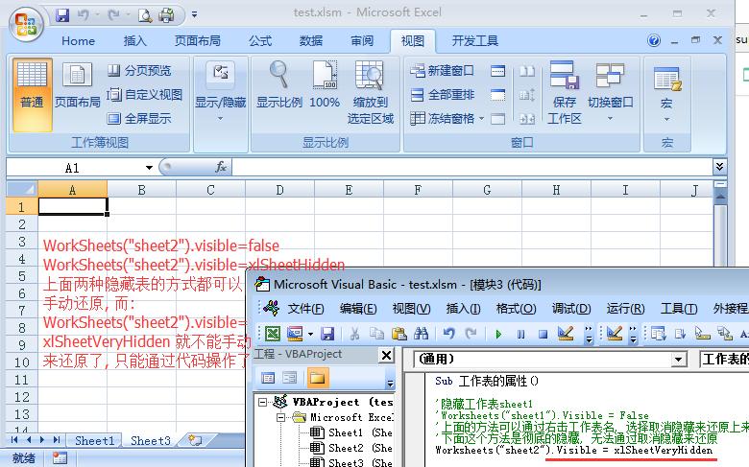
Task: Open the 审阅 review tab
Action: click(x=362, y=41)
